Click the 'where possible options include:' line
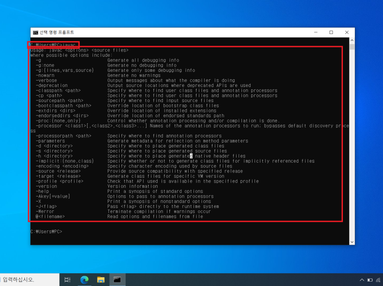383x286 pixels. coord(71,55)
